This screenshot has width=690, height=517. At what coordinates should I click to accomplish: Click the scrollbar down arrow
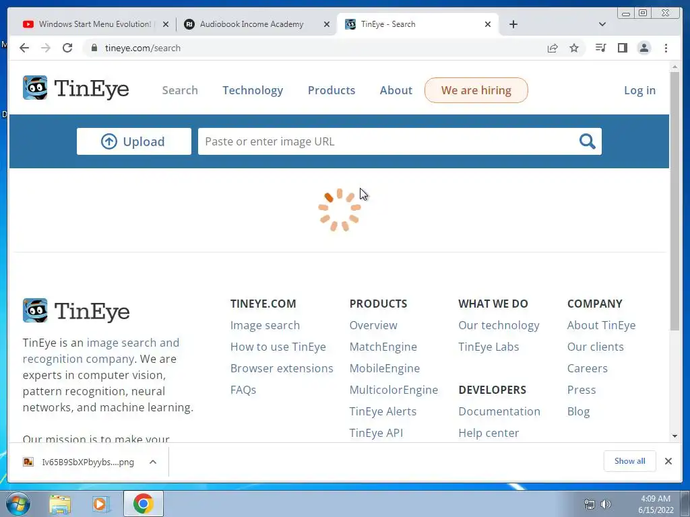coord(675,436)
